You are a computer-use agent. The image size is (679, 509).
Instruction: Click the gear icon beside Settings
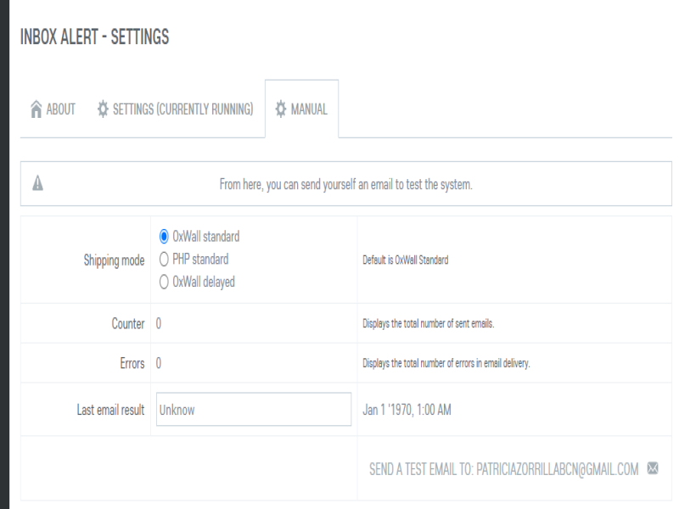[x=103, y=109]
